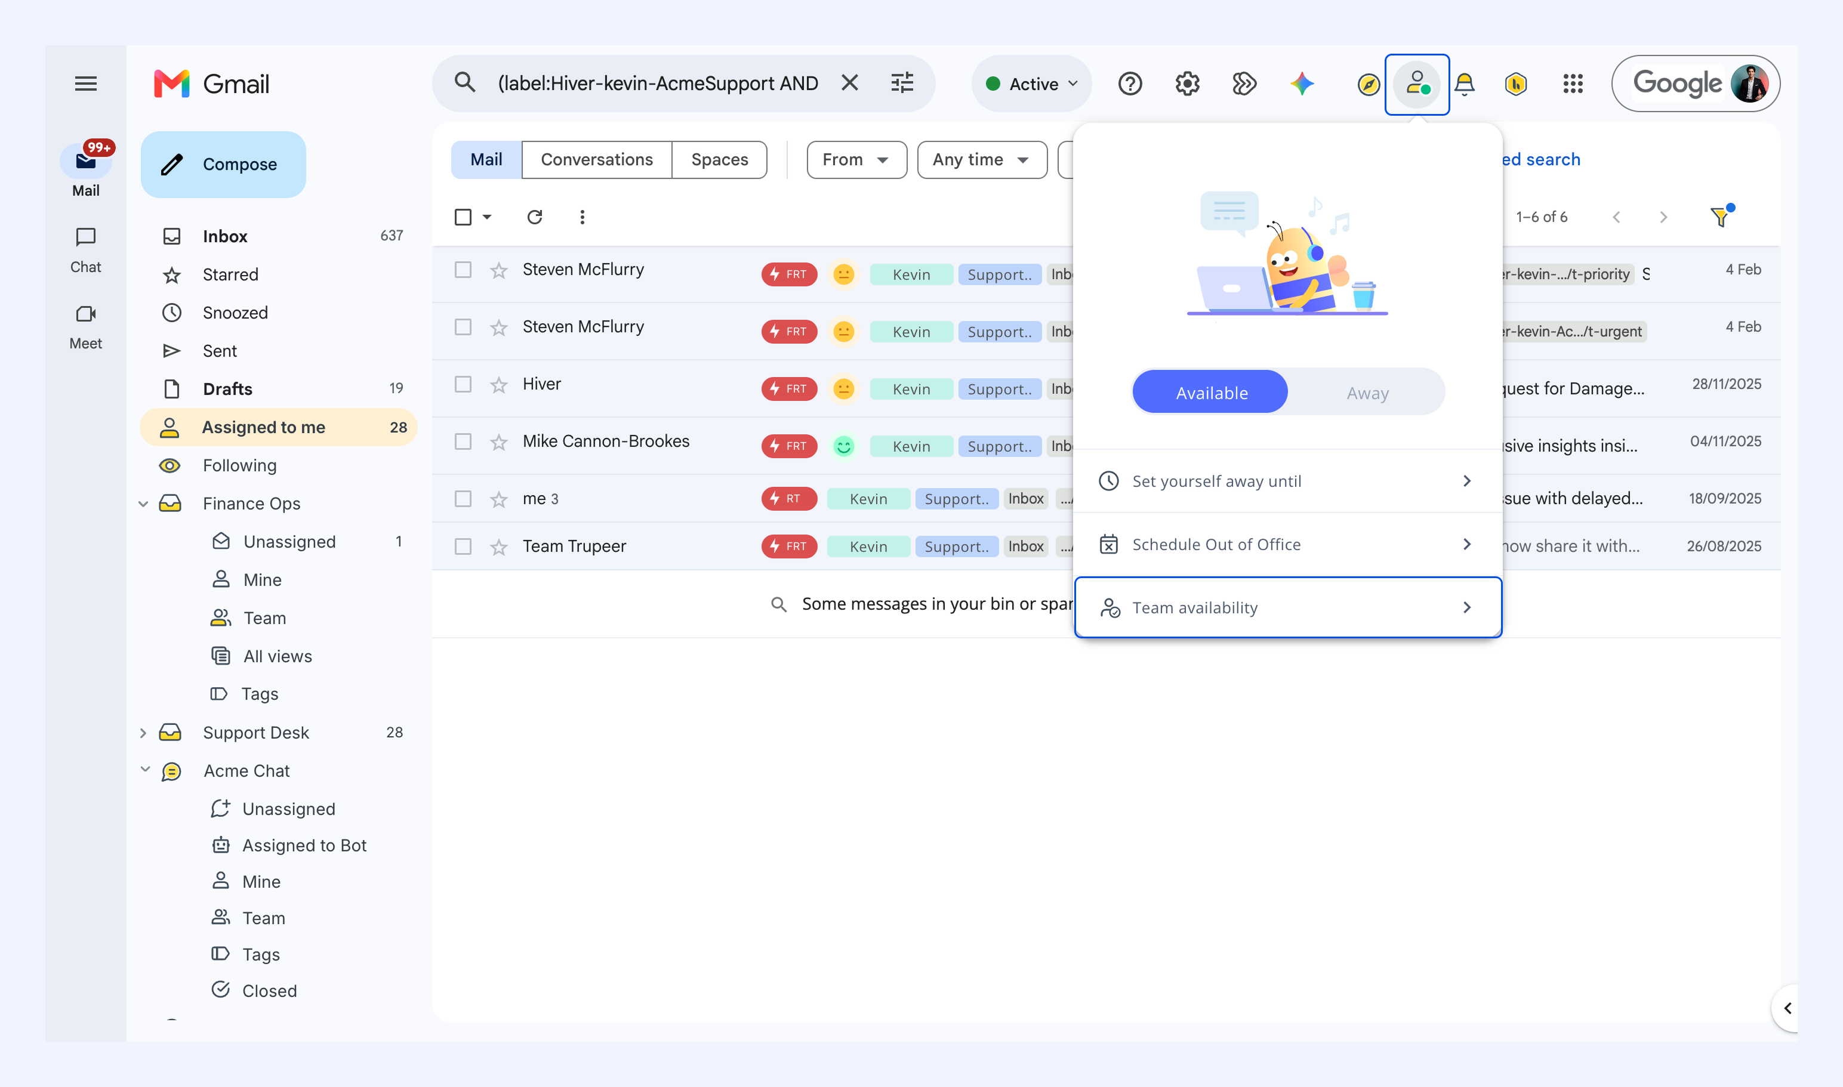1843x1087 pixels.
Task: Switch to the Mail tab
Action: coord(486,160)
